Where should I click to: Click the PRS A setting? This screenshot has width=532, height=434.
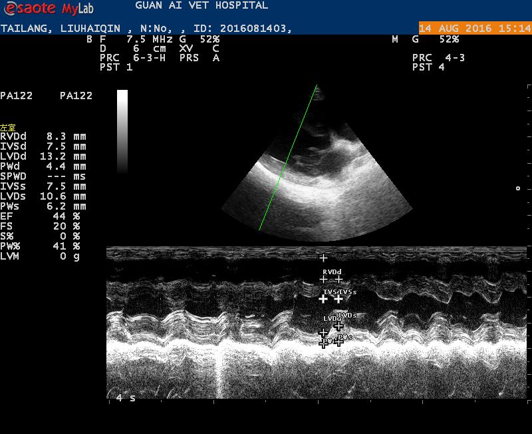point(199,58)
